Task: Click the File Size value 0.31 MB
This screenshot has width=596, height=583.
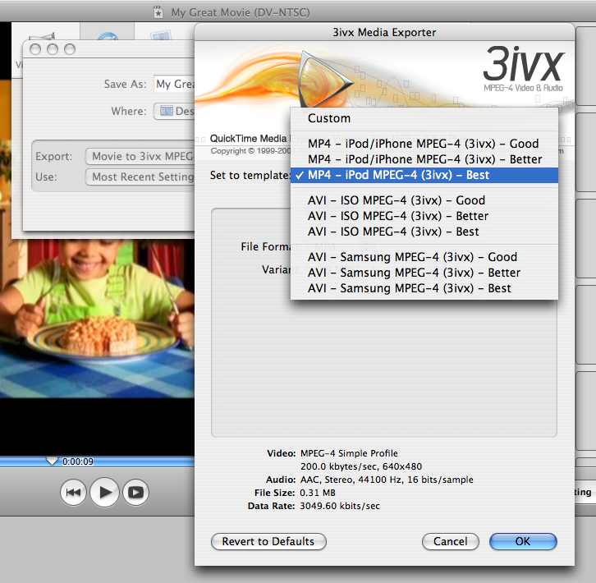Action: [318, 493]
